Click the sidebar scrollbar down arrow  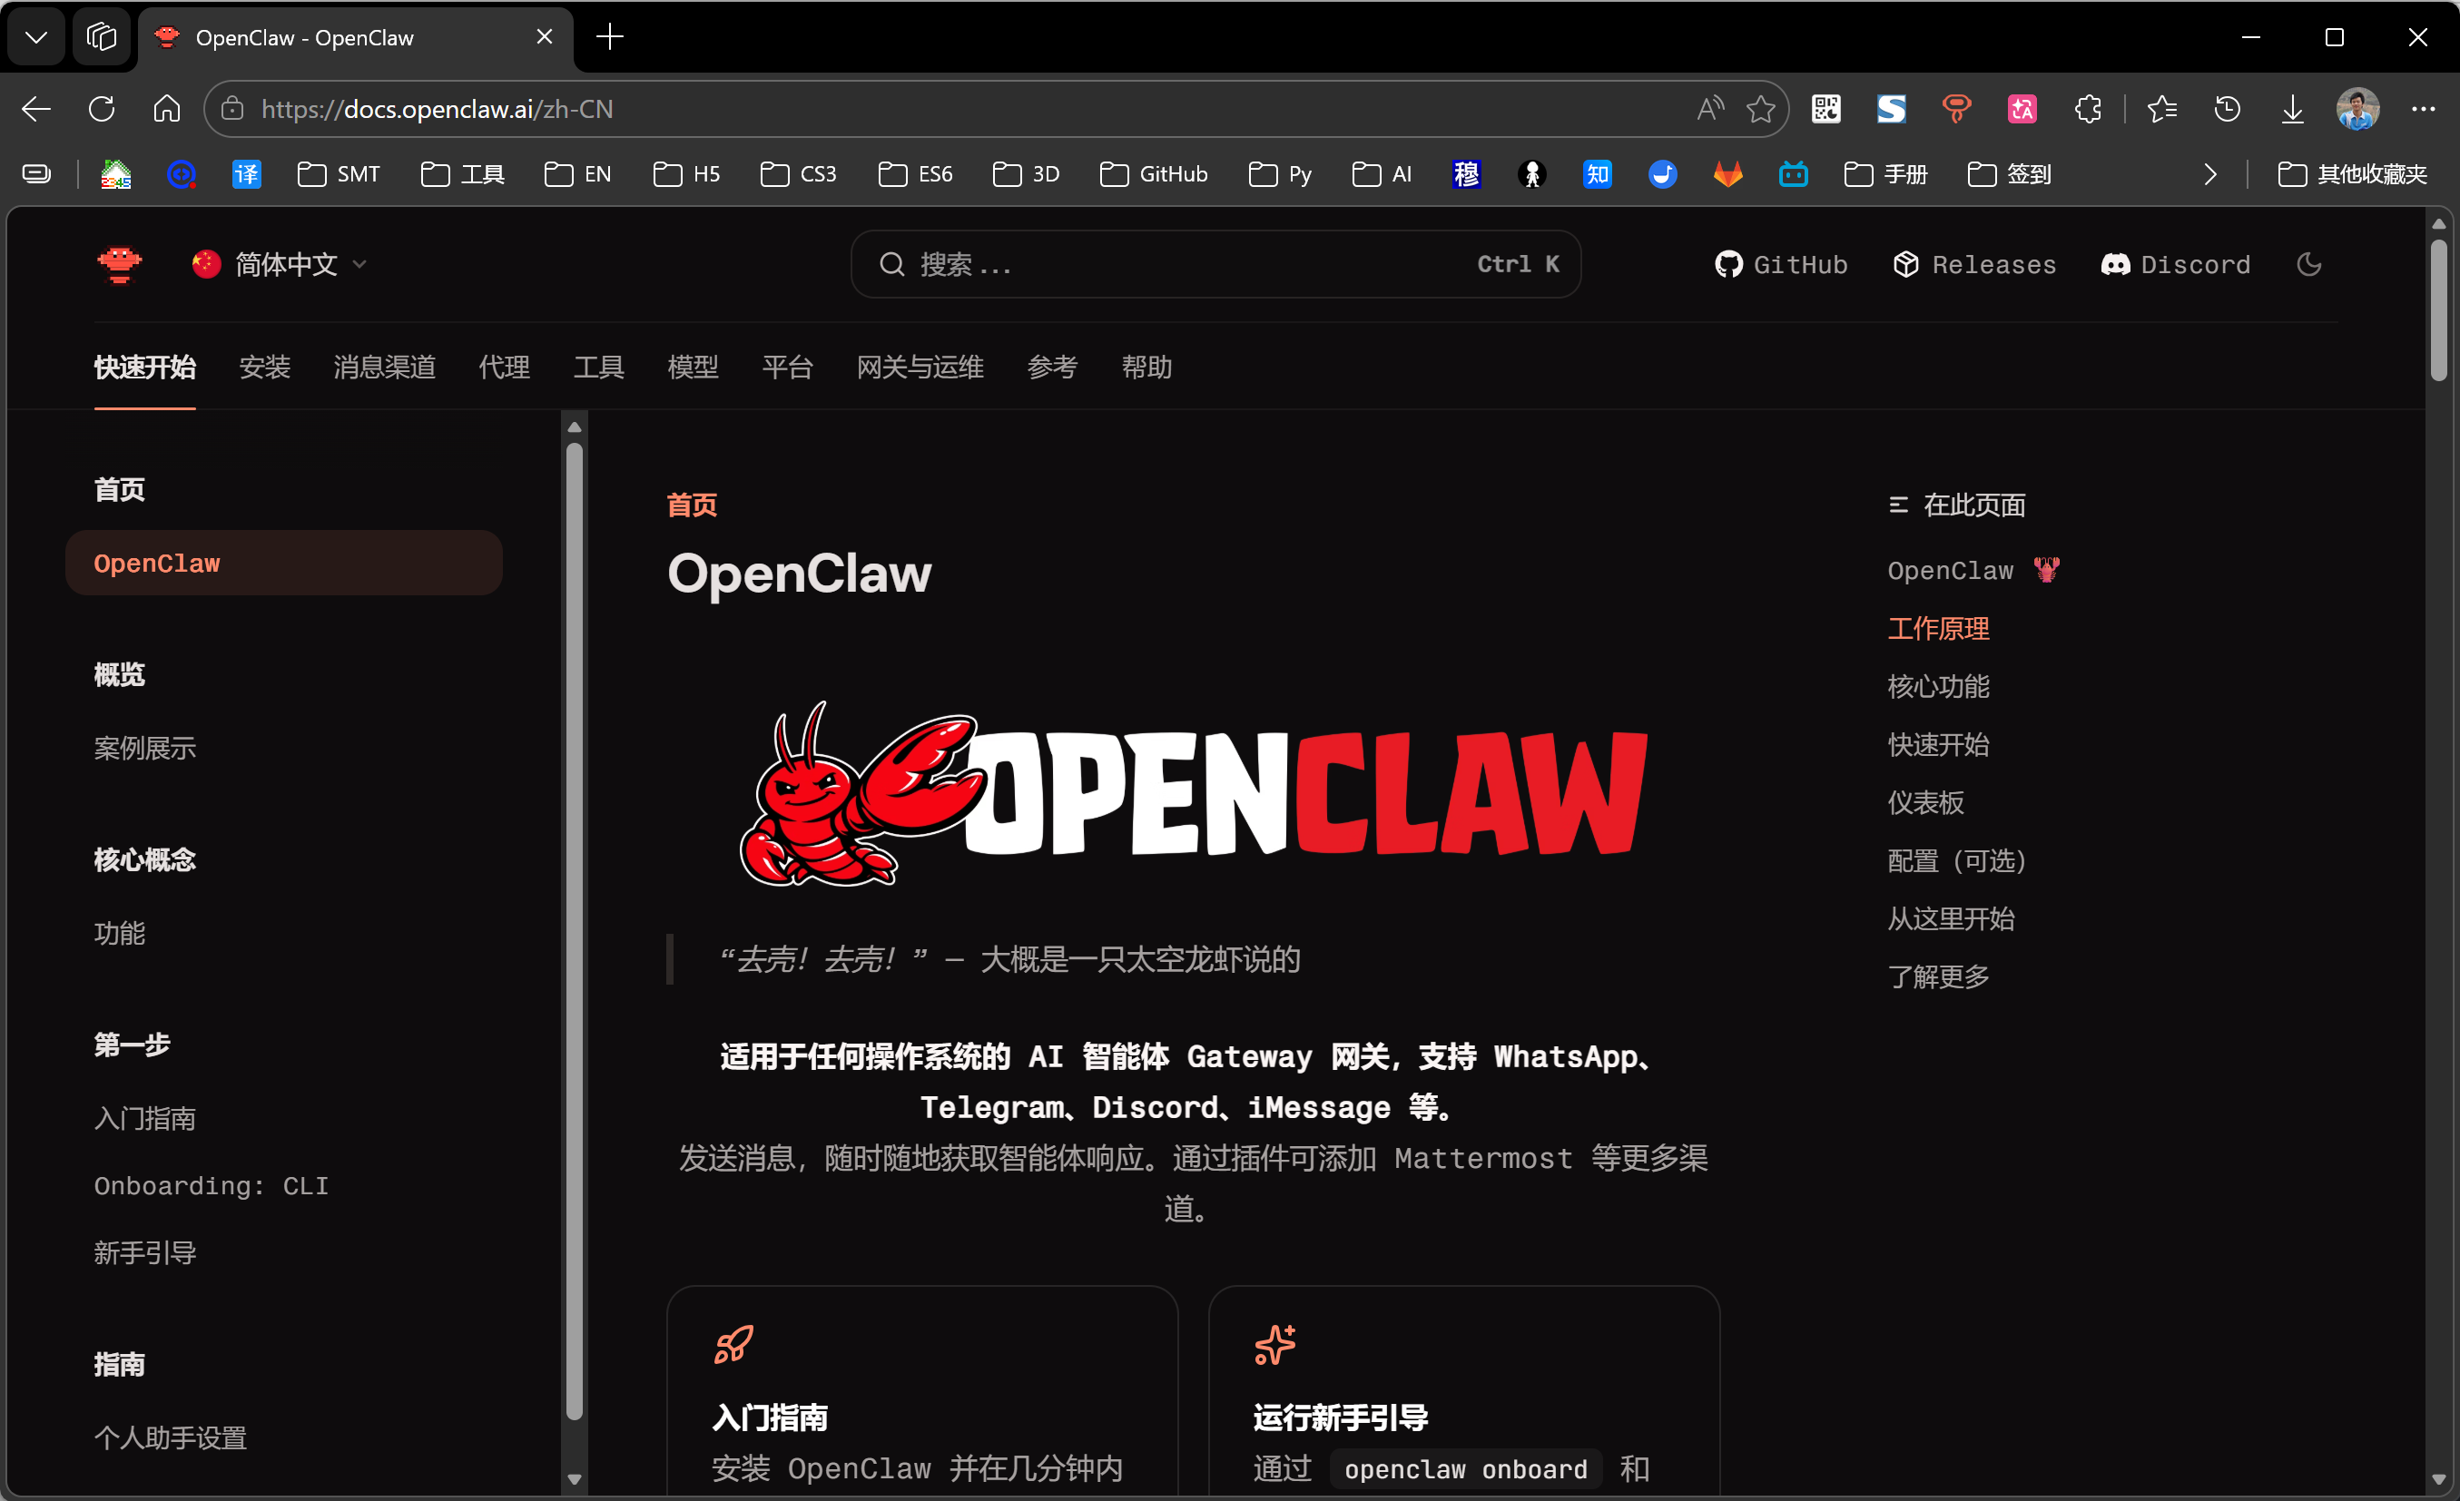click(x=574, y=1479)
